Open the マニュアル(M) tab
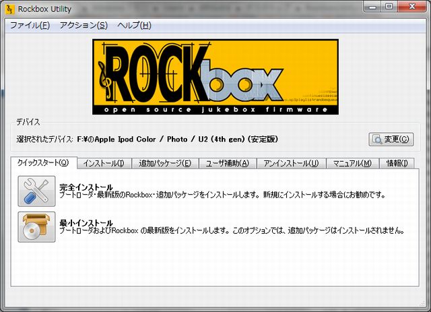 click(352, 164)
